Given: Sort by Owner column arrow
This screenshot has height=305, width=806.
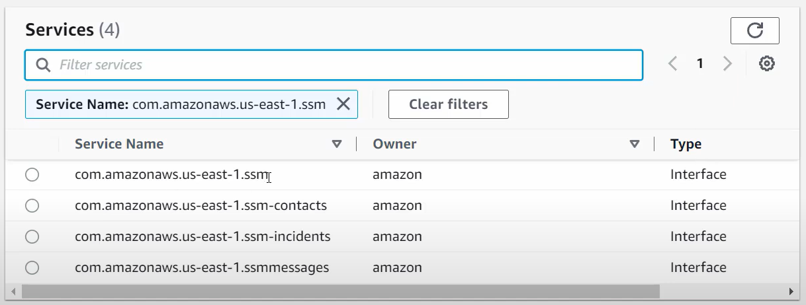Looking at the screenshot, I should tap(635, 144).
